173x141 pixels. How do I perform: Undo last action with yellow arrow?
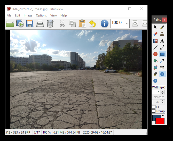point(92,23)
